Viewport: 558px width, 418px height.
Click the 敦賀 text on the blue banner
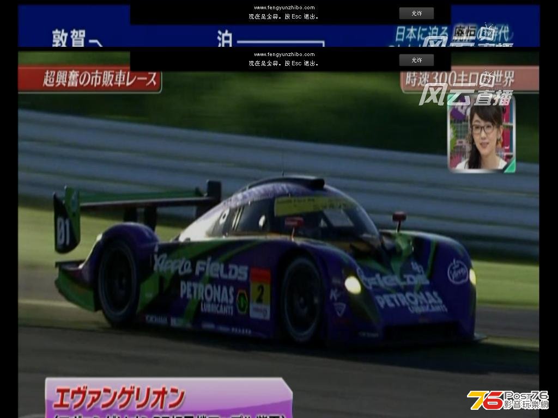69,38
